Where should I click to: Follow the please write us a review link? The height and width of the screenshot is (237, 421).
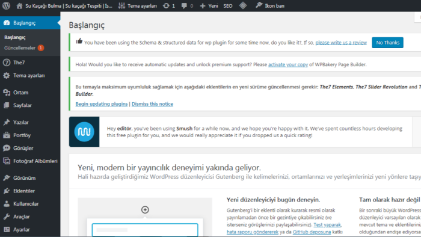[341, 43]
